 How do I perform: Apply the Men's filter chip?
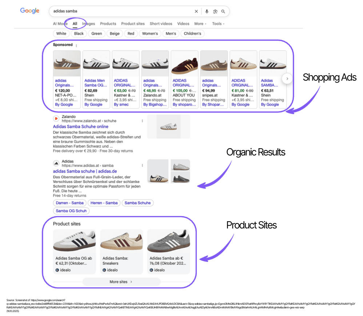171,33
